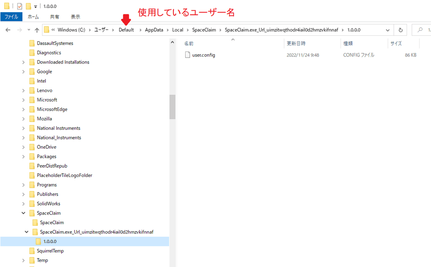Click SpaceClaim in the address breadcrumb
Screen dimensions: 431x267
204,30
